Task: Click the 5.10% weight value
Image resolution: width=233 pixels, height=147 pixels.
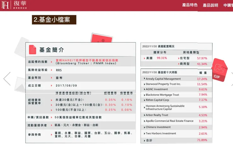Action: (203, 107)
